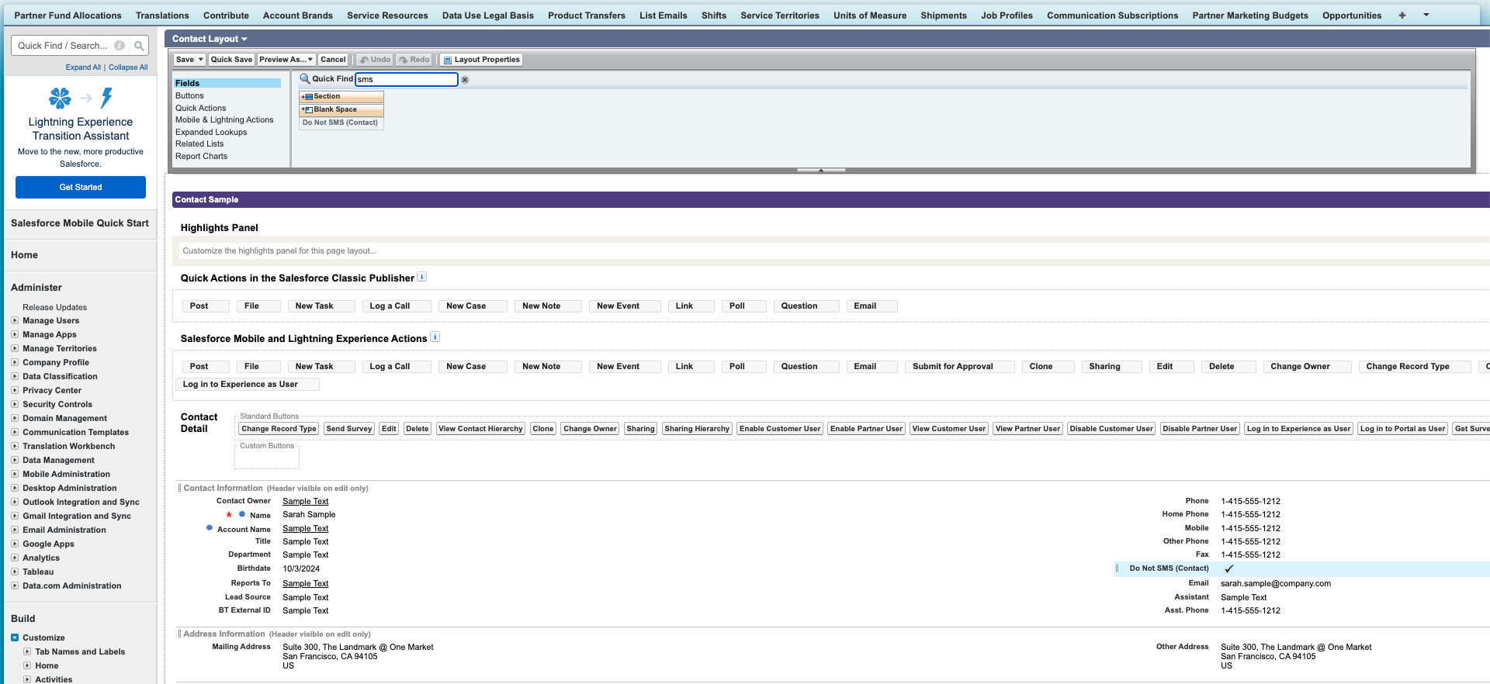Click the Collapse All link
1490x684 pixels.
pos(128,67)
